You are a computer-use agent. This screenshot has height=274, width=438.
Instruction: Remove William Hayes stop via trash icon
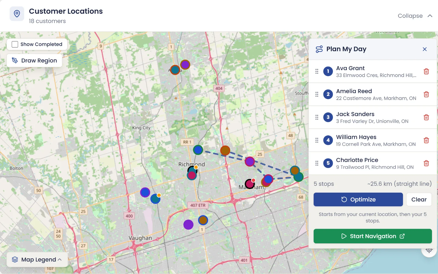[x=426, y=140]
